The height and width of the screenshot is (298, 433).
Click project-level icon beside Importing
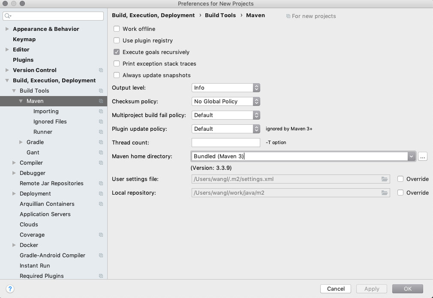101,111
